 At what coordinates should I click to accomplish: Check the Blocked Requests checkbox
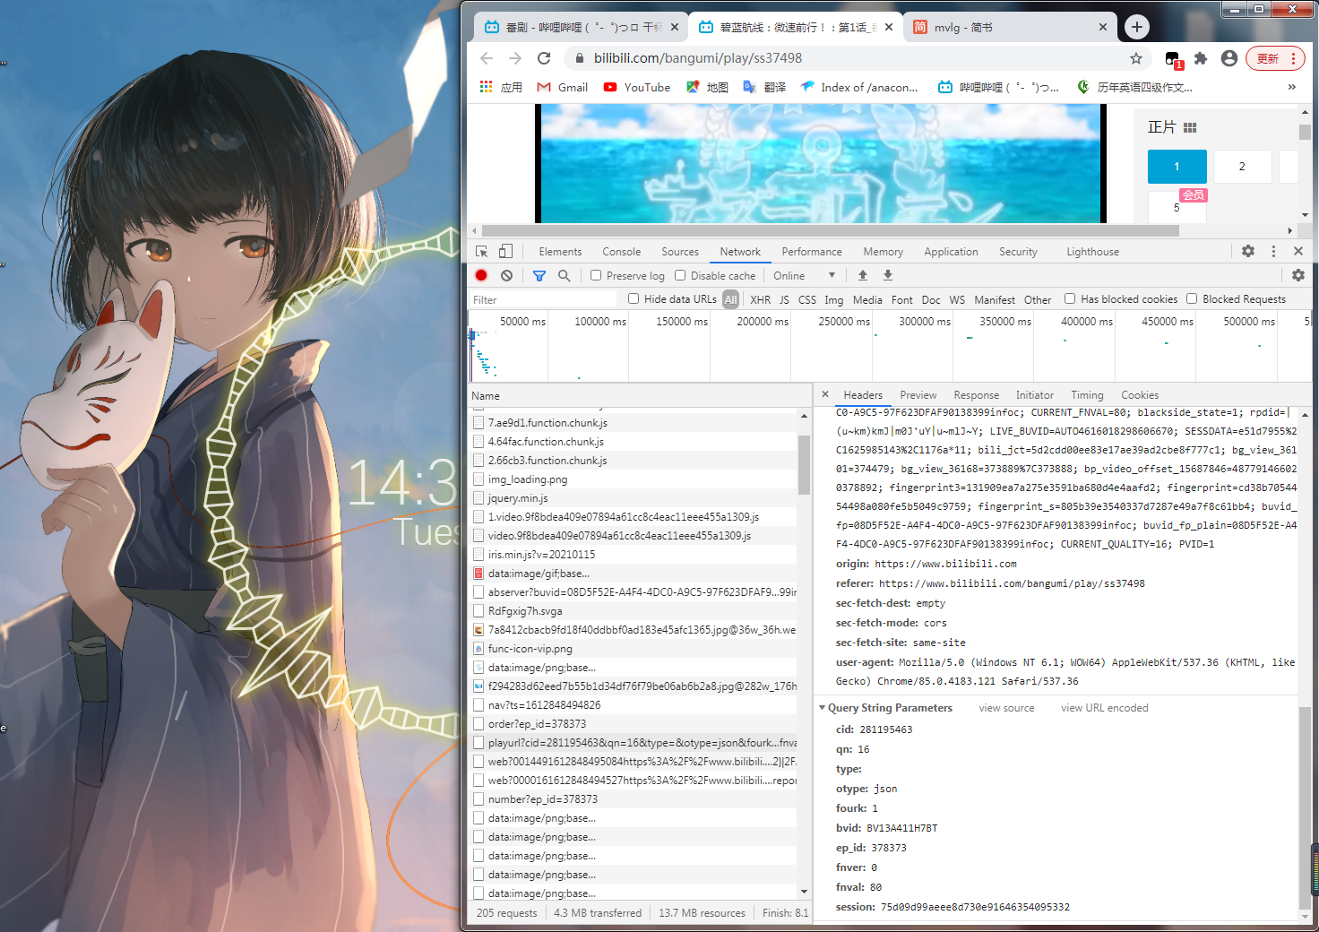coord(1192,299)
